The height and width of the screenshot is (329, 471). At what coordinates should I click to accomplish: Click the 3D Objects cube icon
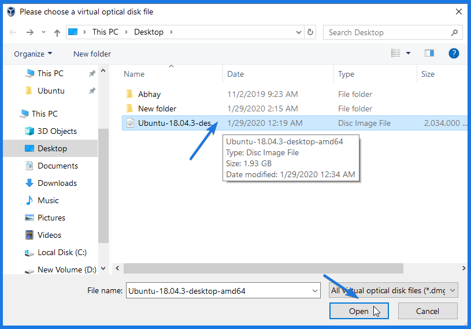click(29, 132)
